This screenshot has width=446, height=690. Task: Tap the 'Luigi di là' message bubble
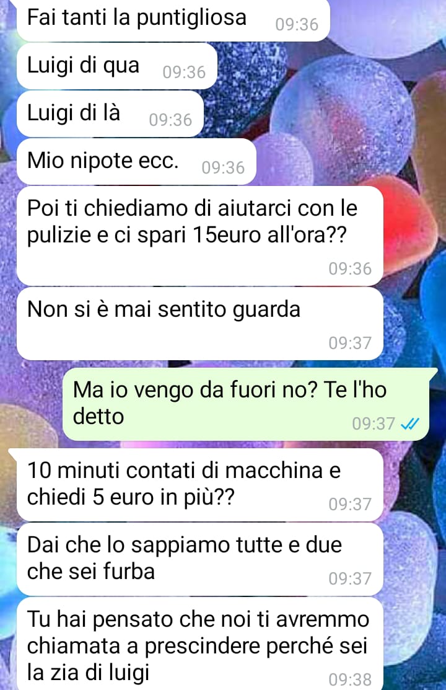pyautogui.click(x=110, y=113)
